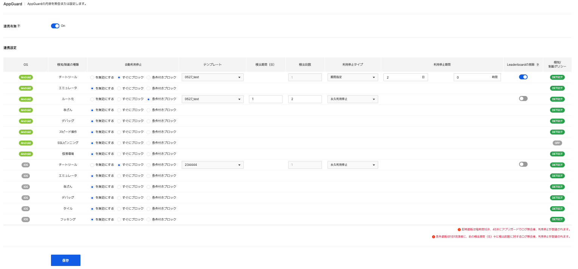
Task: Click the フッキング row label
Action: tap(68, 220)
